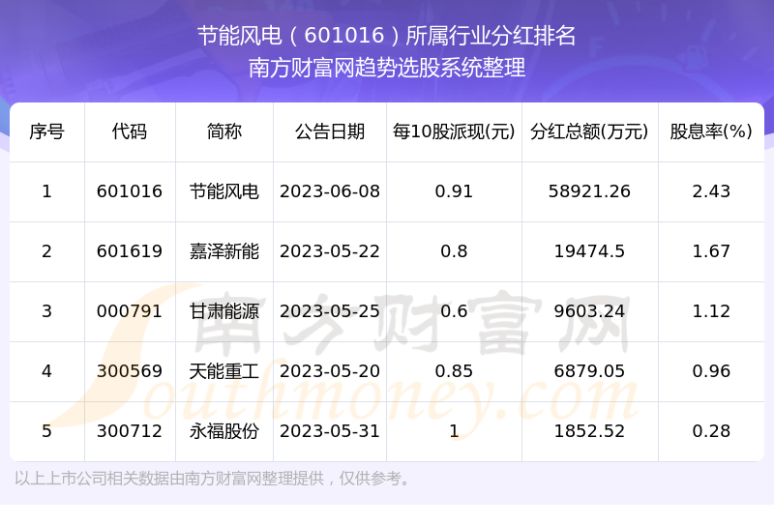Click the 永福股份 name cell
The width and height of the screenshot is (774, 526).
[224, 431]
